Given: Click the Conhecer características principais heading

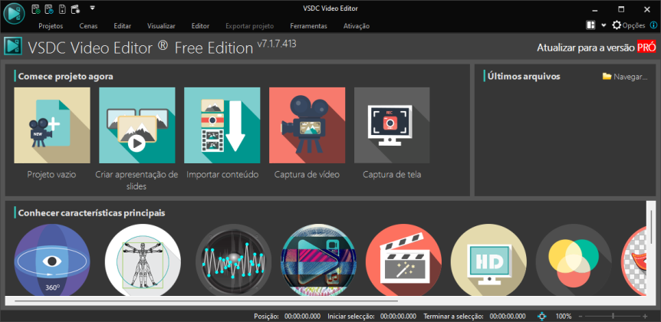Looking at the screenshot, I should click(91, 213).
